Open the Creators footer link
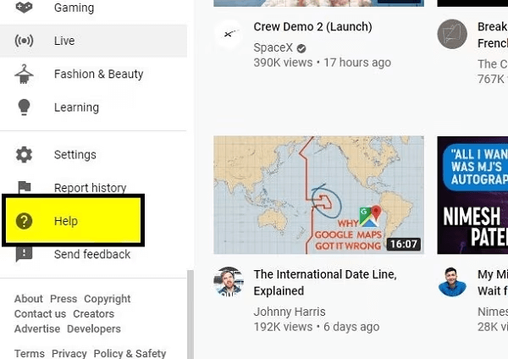Screen dimensions: 508x359 pos(93,314)
